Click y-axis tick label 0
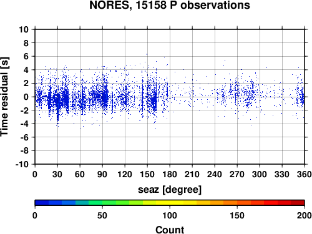This screenshot has width=312, height=234. tap(26, 97)
